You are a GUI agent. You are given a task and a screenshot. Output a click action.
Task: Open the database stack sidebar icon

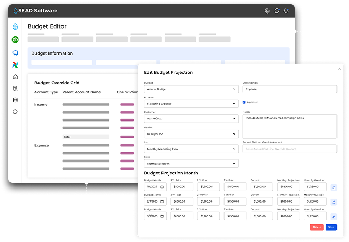tap(15, 100)
